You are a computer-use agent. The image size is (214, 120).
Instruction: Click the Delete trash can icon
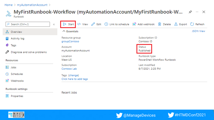pos(159,24)
